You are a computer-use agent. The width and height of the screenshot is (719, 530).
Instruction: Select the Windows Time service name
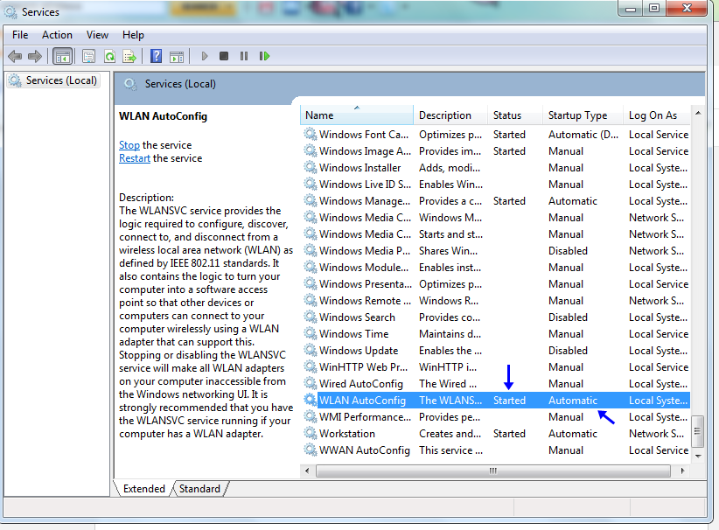click(x=353, y=333)
